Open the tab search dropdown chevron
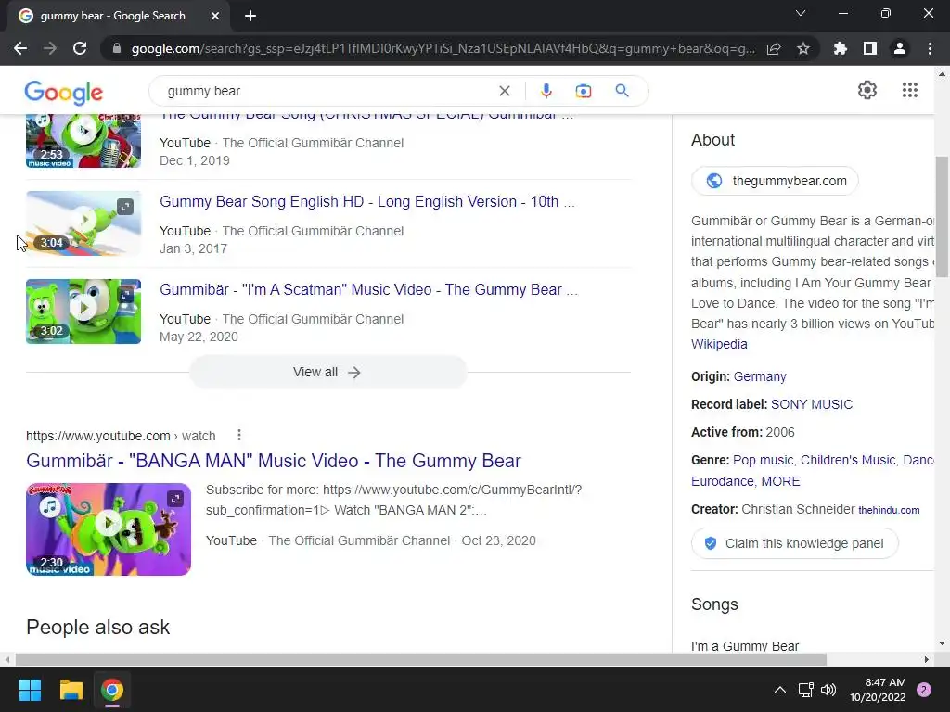Viewport: 950px width, 712px height. point(801,13)
